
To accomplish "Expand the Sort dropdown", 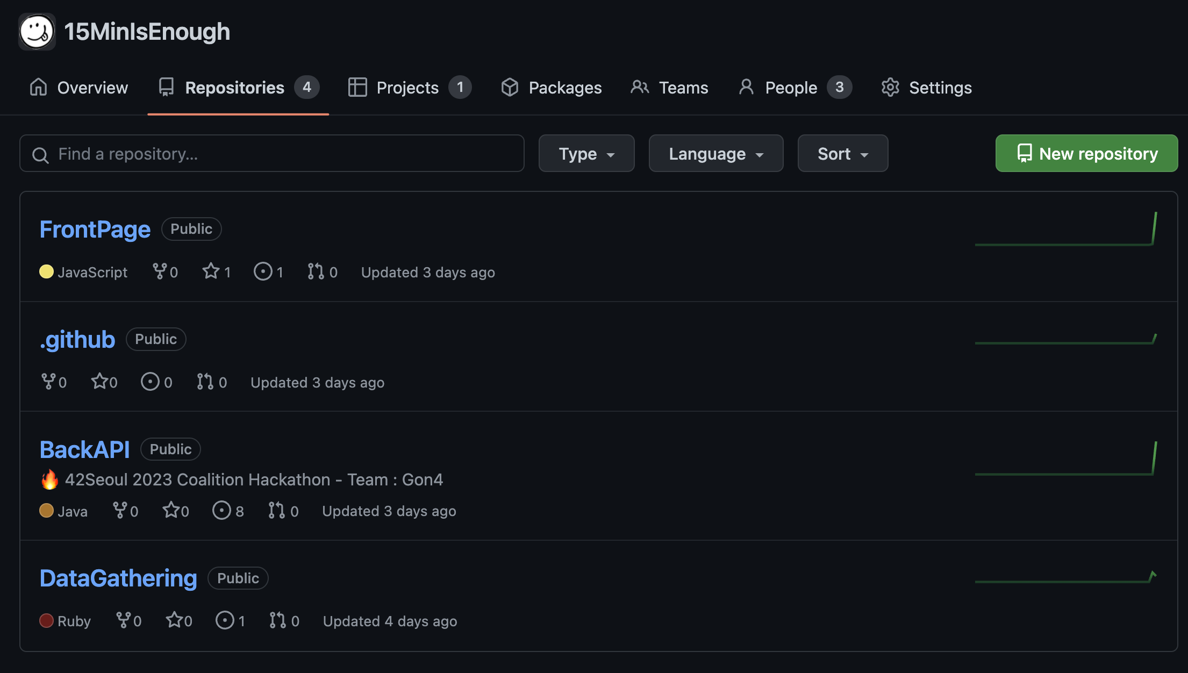I will coord(842,154).
